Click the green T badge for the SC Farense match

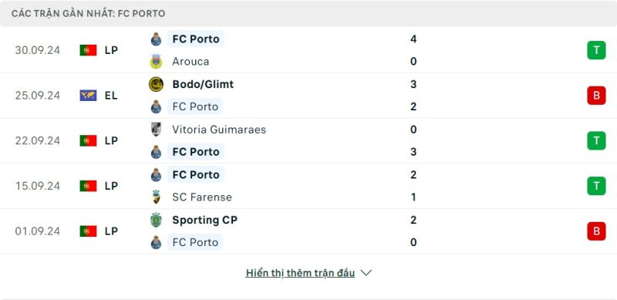click(x=596, y=186)
